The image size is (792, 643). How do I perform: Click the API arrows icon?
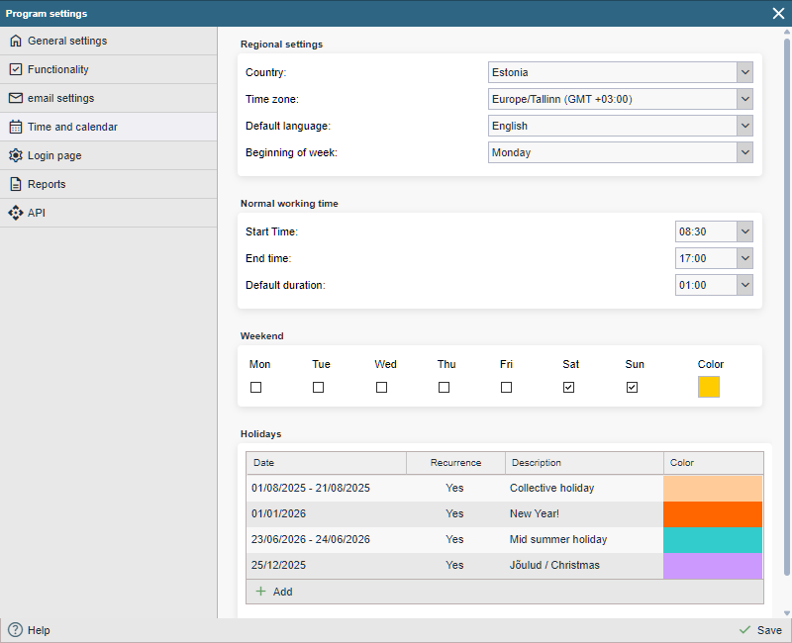pos(15,214)
